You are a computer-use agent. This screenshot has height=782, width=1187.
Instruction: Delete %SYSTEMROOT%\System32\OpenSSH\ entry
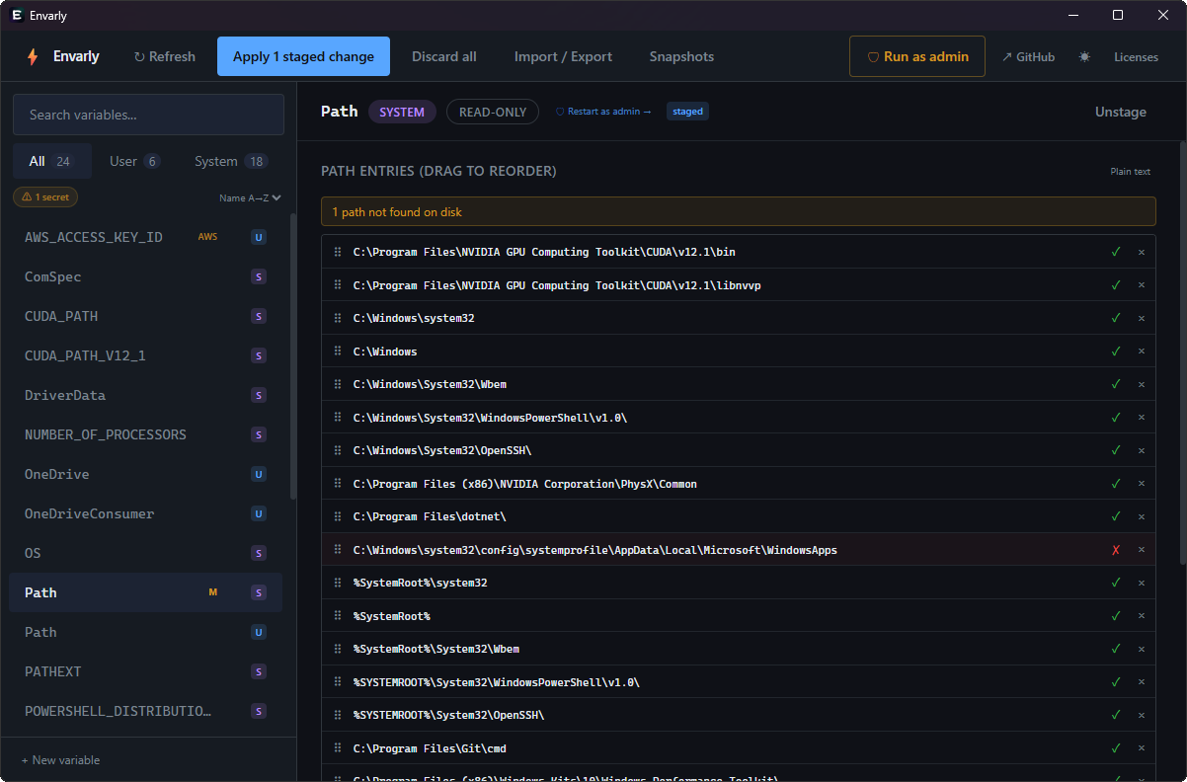[1142, 715]
